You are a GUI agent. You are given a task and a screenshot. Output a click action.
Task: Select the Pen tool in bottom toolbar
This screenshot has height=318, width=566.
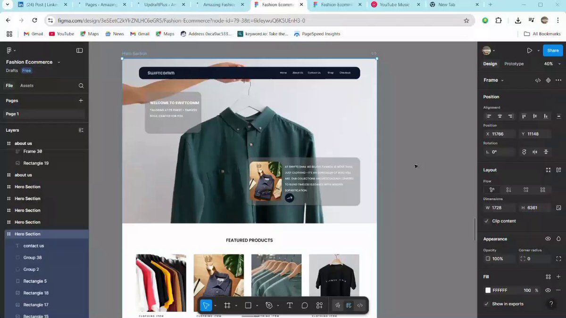(x=269, y=305)
